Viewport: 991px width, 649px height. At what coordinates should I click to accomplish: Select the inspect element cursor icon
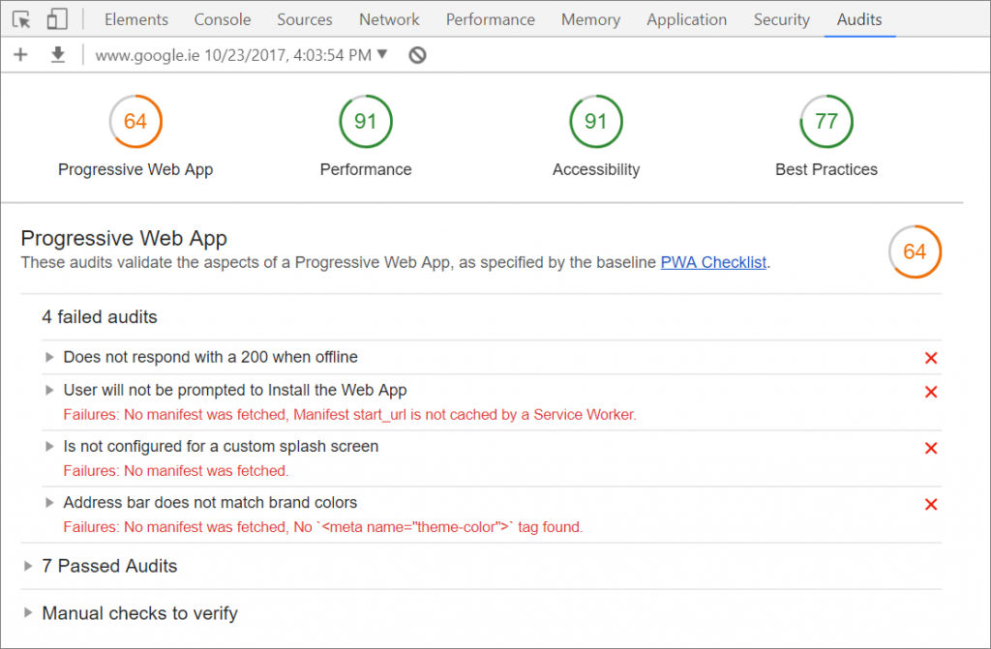21,19
